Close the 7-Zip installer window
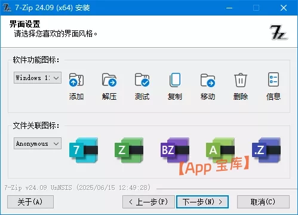 [x=284, y=8]
